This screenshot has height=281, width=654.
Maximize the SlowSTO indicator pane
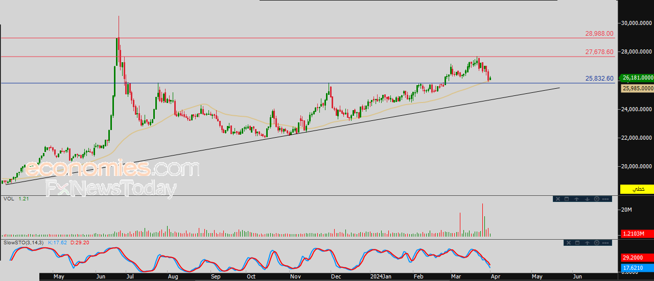click(x=577, y=243)
